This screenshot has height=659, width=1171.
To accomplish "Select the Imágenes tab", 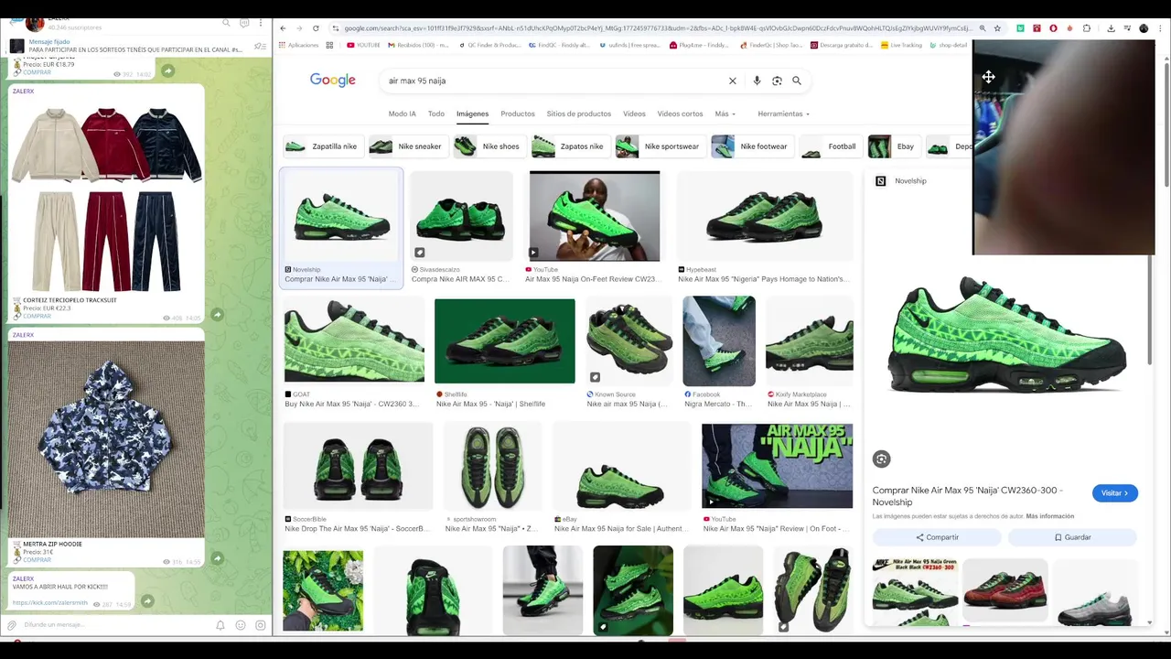I will 472,113.
